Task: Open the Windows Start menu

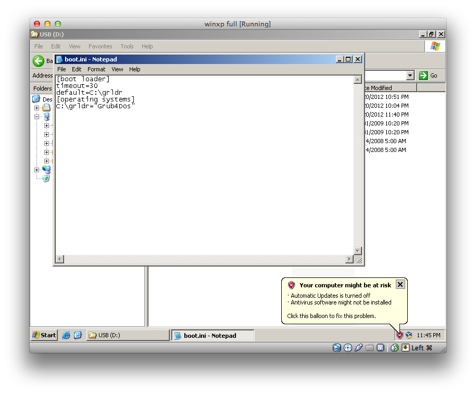Action: (44, 335)
